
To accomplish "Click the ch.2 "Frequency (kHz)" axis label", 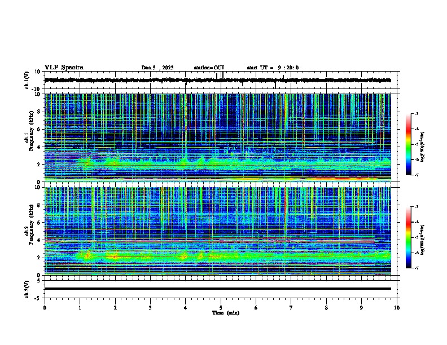I will click(30, 224).
